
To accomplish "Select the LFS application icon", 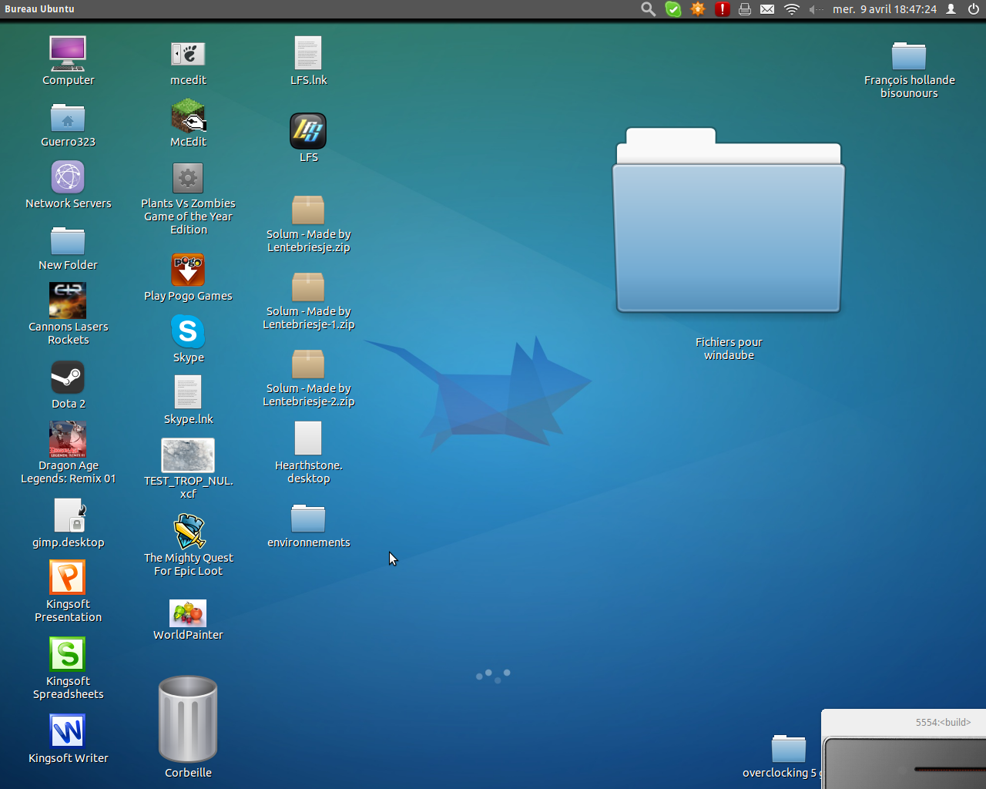I will (308, 131).
